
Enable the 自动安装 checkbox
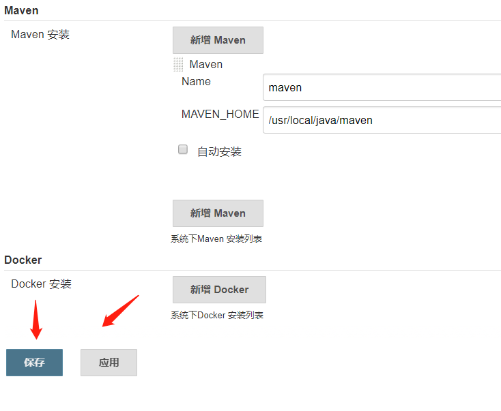(183, 149)
